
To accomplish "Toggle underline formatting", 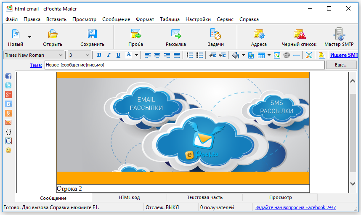I will [x=118, y=55].
